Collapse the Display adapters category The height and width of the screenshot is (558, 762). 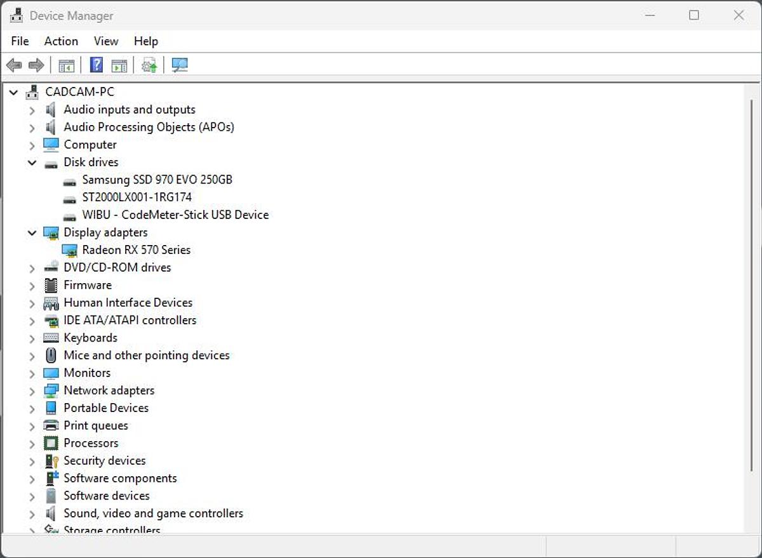click(32, 233)
